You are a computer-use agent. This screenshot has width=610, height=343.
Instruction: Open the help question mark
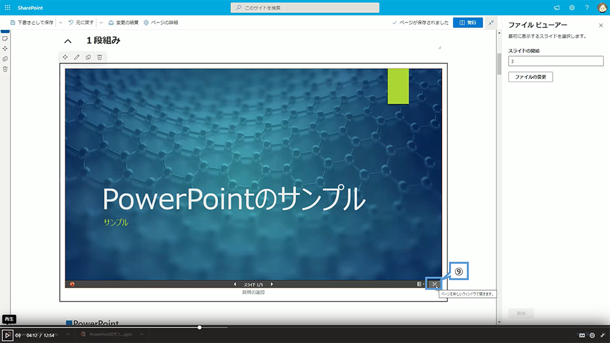[x=587, y=8]
